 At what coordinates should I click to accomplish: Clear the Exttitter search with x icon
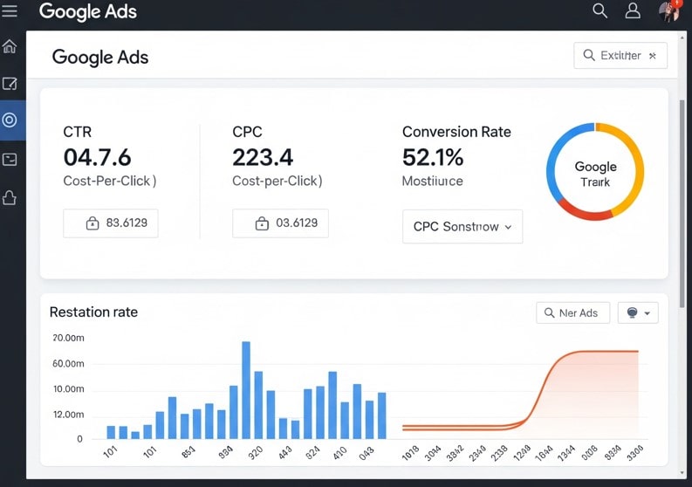[652, 56]
